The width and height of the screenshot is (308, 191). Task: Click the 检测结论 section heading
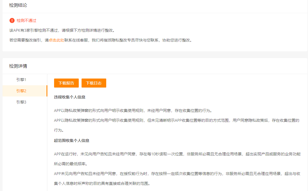pyautogui.click(x=18, y=5)
